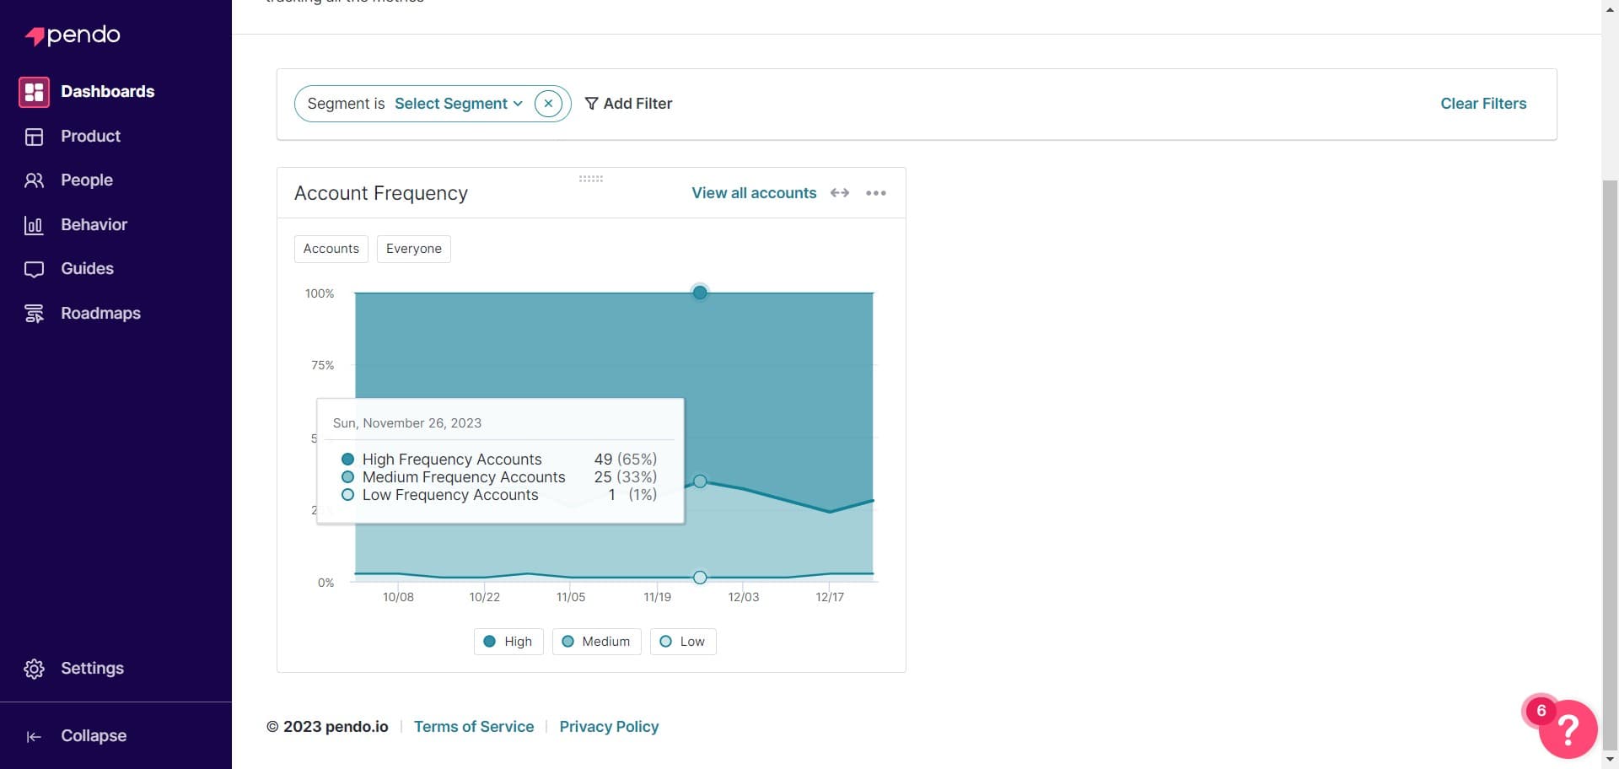Switch to the Everyone tab
Image resolution: width=1619 pixels, height=769 pixels.
tap(413, 249)
